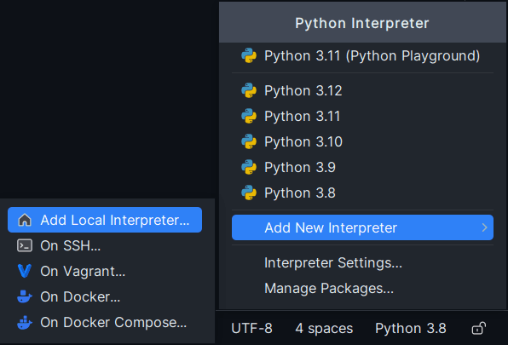Click the Docker whale icon beside On Docker...
508x345 pixels.
[25, 296]
